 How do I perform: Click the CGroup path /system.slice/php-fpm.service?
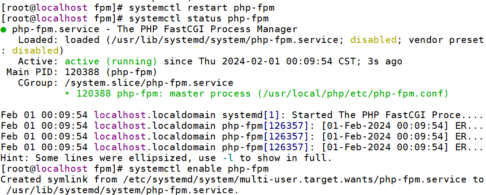[149, 83]
